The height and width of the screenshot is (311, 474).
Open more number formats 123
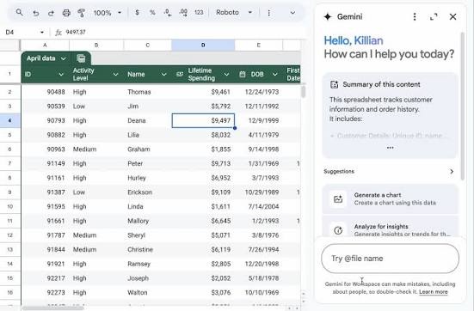point(199,12)
